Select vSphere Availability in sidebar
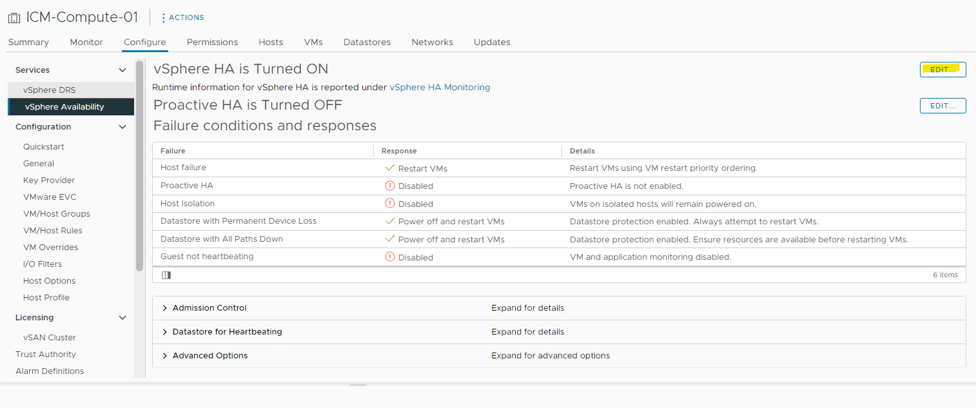The image size is (976, 408). (x=71, y=106)
